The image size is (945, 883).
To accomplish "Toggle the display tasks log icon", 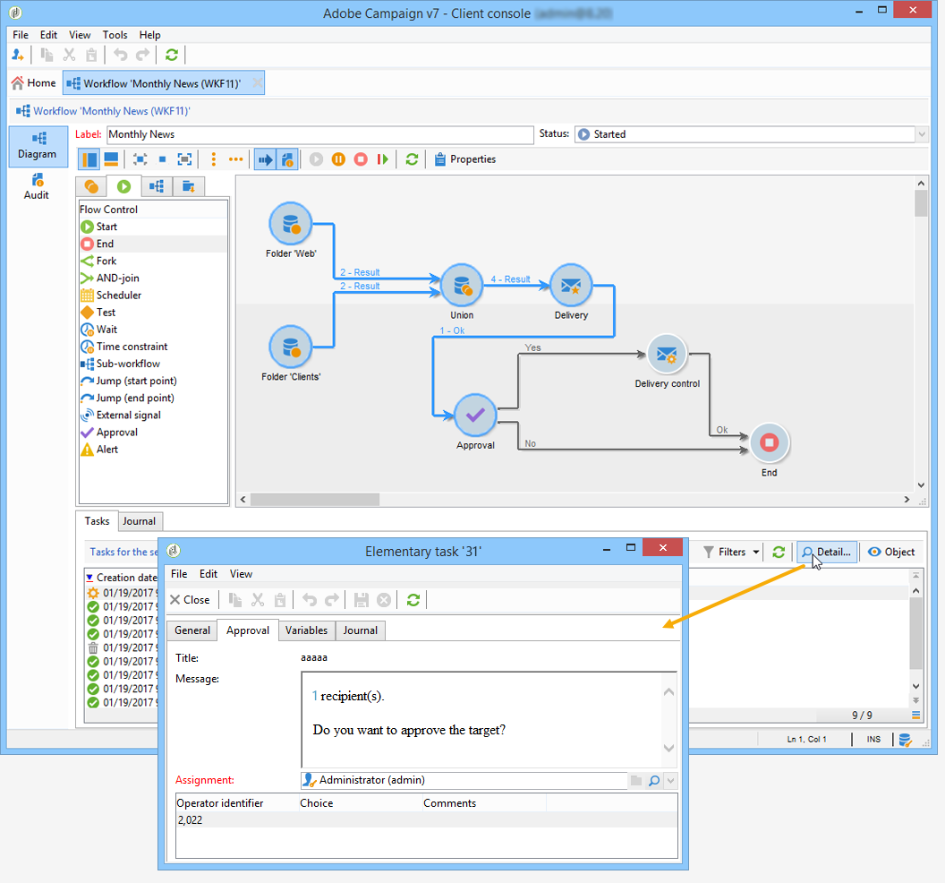I will pyautogui.click(x=287, y=159).
